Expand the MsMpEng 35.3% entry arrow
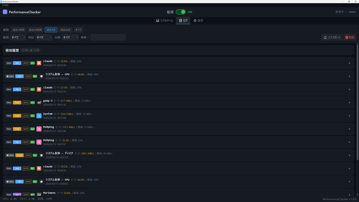 [x=349, y=142]
